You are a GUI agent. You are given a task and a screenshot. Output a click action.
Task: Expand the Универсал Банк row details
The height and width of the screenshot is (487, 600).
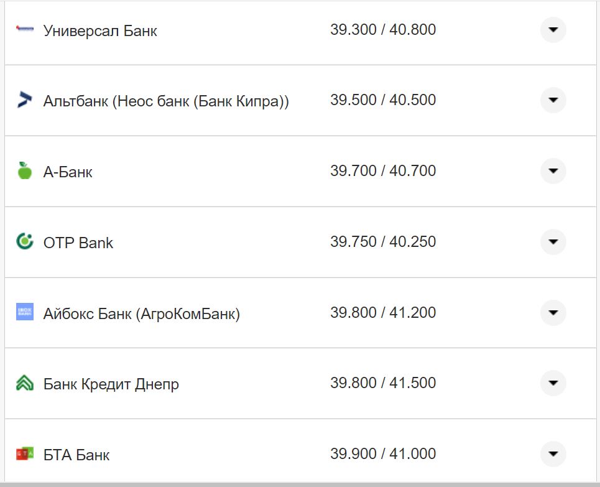click(553, 29)
